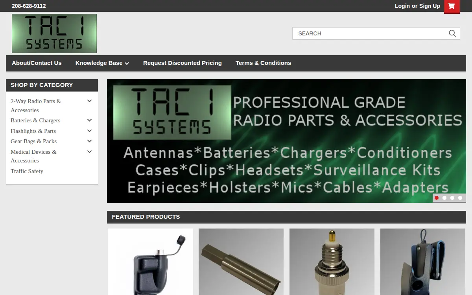Click the TAC 1 Systems header logo
Screen dimensions: 472x295
(x=54, y=33)
